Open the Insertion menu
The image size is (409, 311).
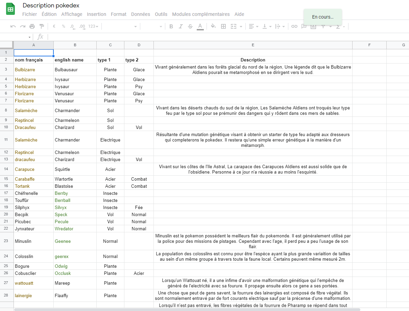click(96, 14)
